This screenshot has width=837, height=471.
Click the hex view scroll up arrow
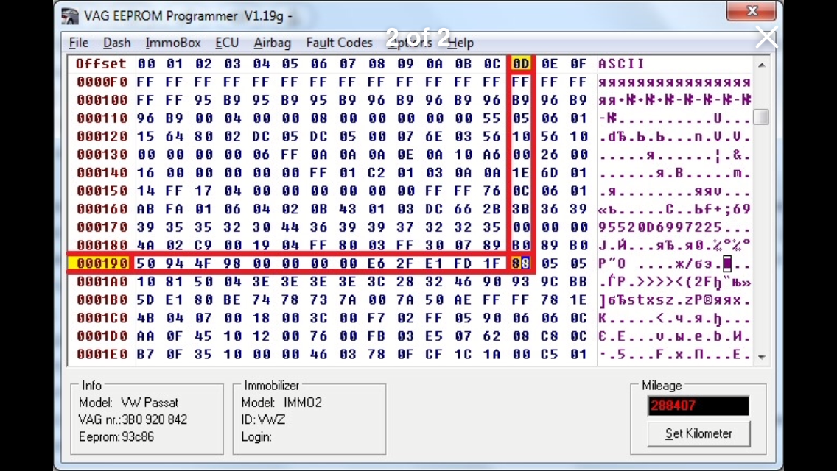click(762, 65)
